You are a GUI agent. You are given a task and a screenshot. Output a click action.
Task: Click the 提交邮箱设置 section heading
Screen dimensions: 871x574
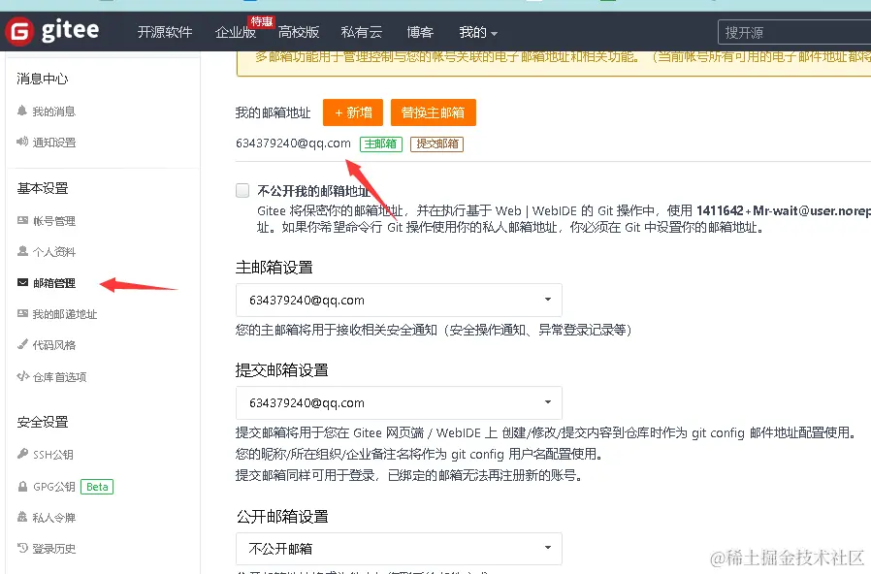[x=282, y=370]
